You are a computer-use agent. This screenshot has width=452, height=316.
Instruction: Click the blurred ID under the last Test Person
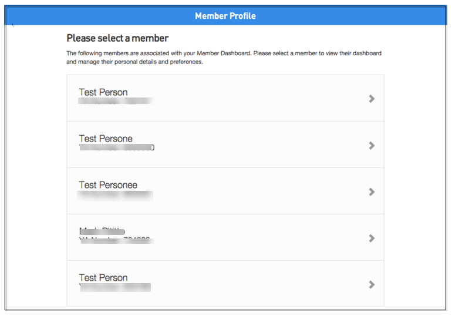(115, 287)
